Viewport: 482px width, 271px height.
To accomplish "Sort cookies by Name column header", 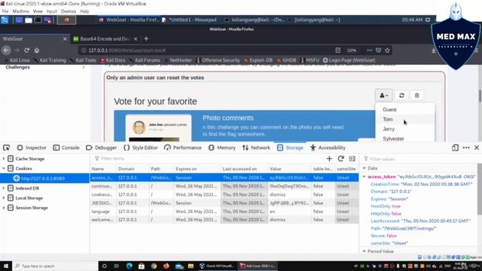I will tap(103, 169).
